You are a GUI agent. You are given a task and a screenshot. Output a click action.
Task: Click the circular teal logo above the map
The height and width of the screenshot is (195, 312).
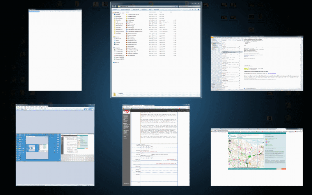pos(229,136)
